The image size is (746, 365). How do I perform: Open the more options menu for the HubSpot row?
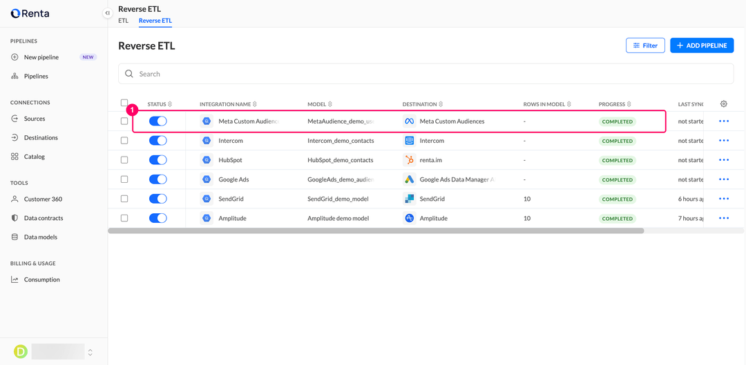pos(724,160)
